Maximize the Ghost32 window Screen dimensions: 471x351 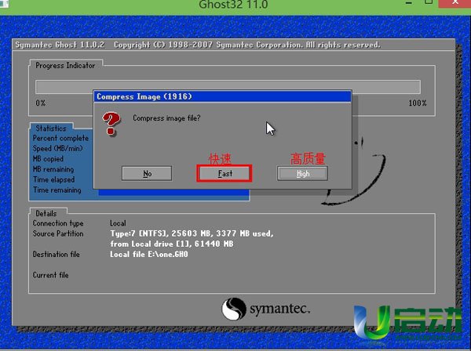point(429,2)
